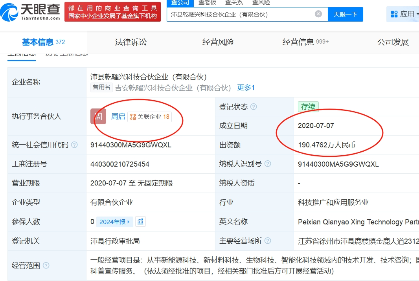The height and width of the screenshot is (281, 419).
Task: Click the 周 avatar thumbnail
Action: 98,116
